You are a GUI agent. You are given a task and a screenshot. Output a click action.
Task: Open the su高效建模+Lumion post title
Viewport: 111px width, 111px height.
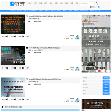click(45, 80)
